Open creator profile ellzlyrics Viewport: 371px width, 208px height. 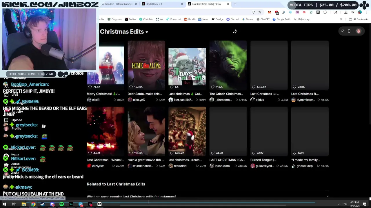[x=98, y=166]
